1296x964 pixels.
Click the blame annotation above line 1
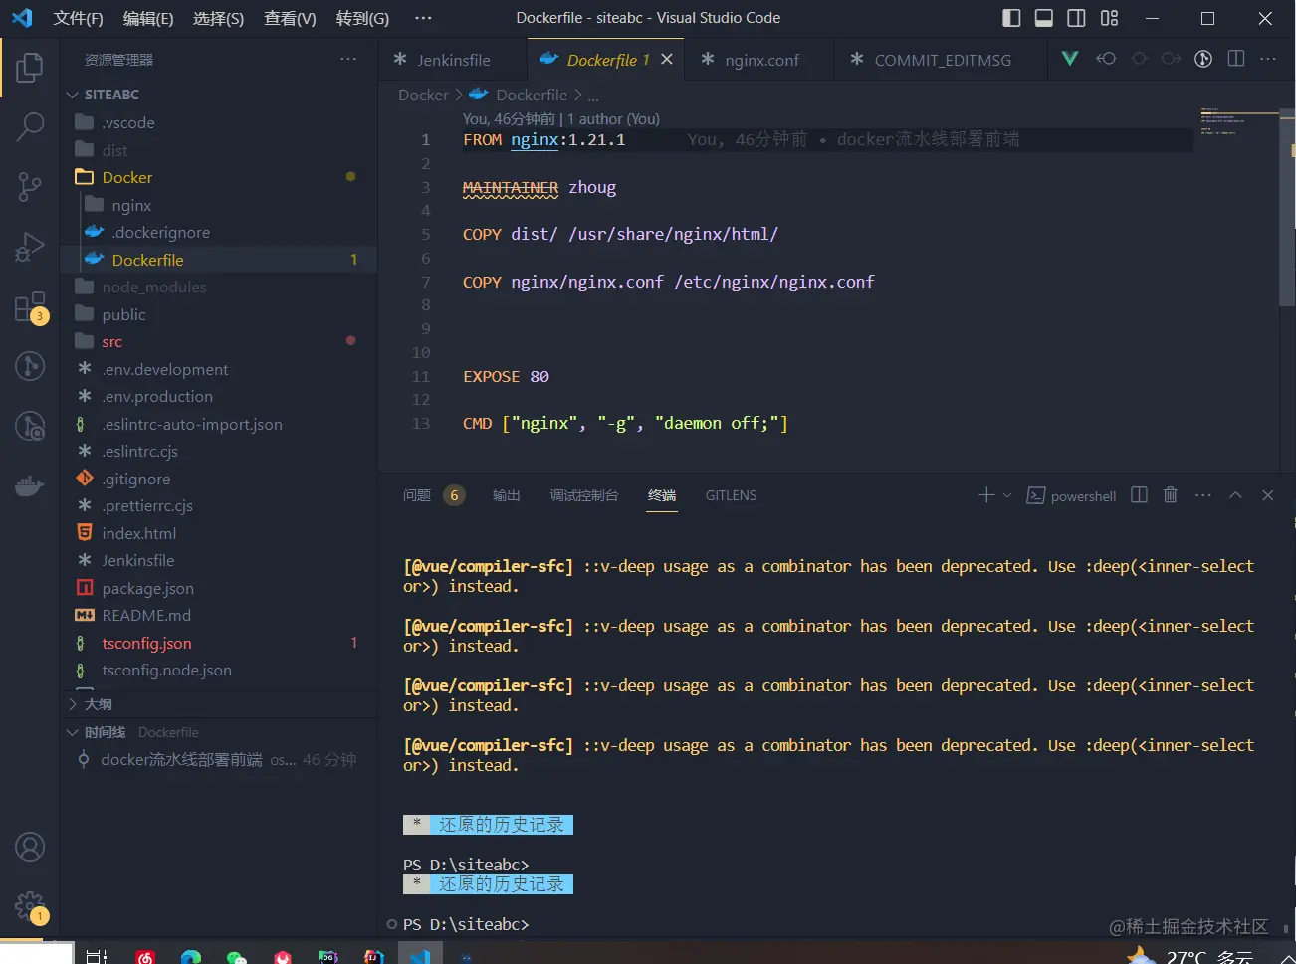pos(561,119)
